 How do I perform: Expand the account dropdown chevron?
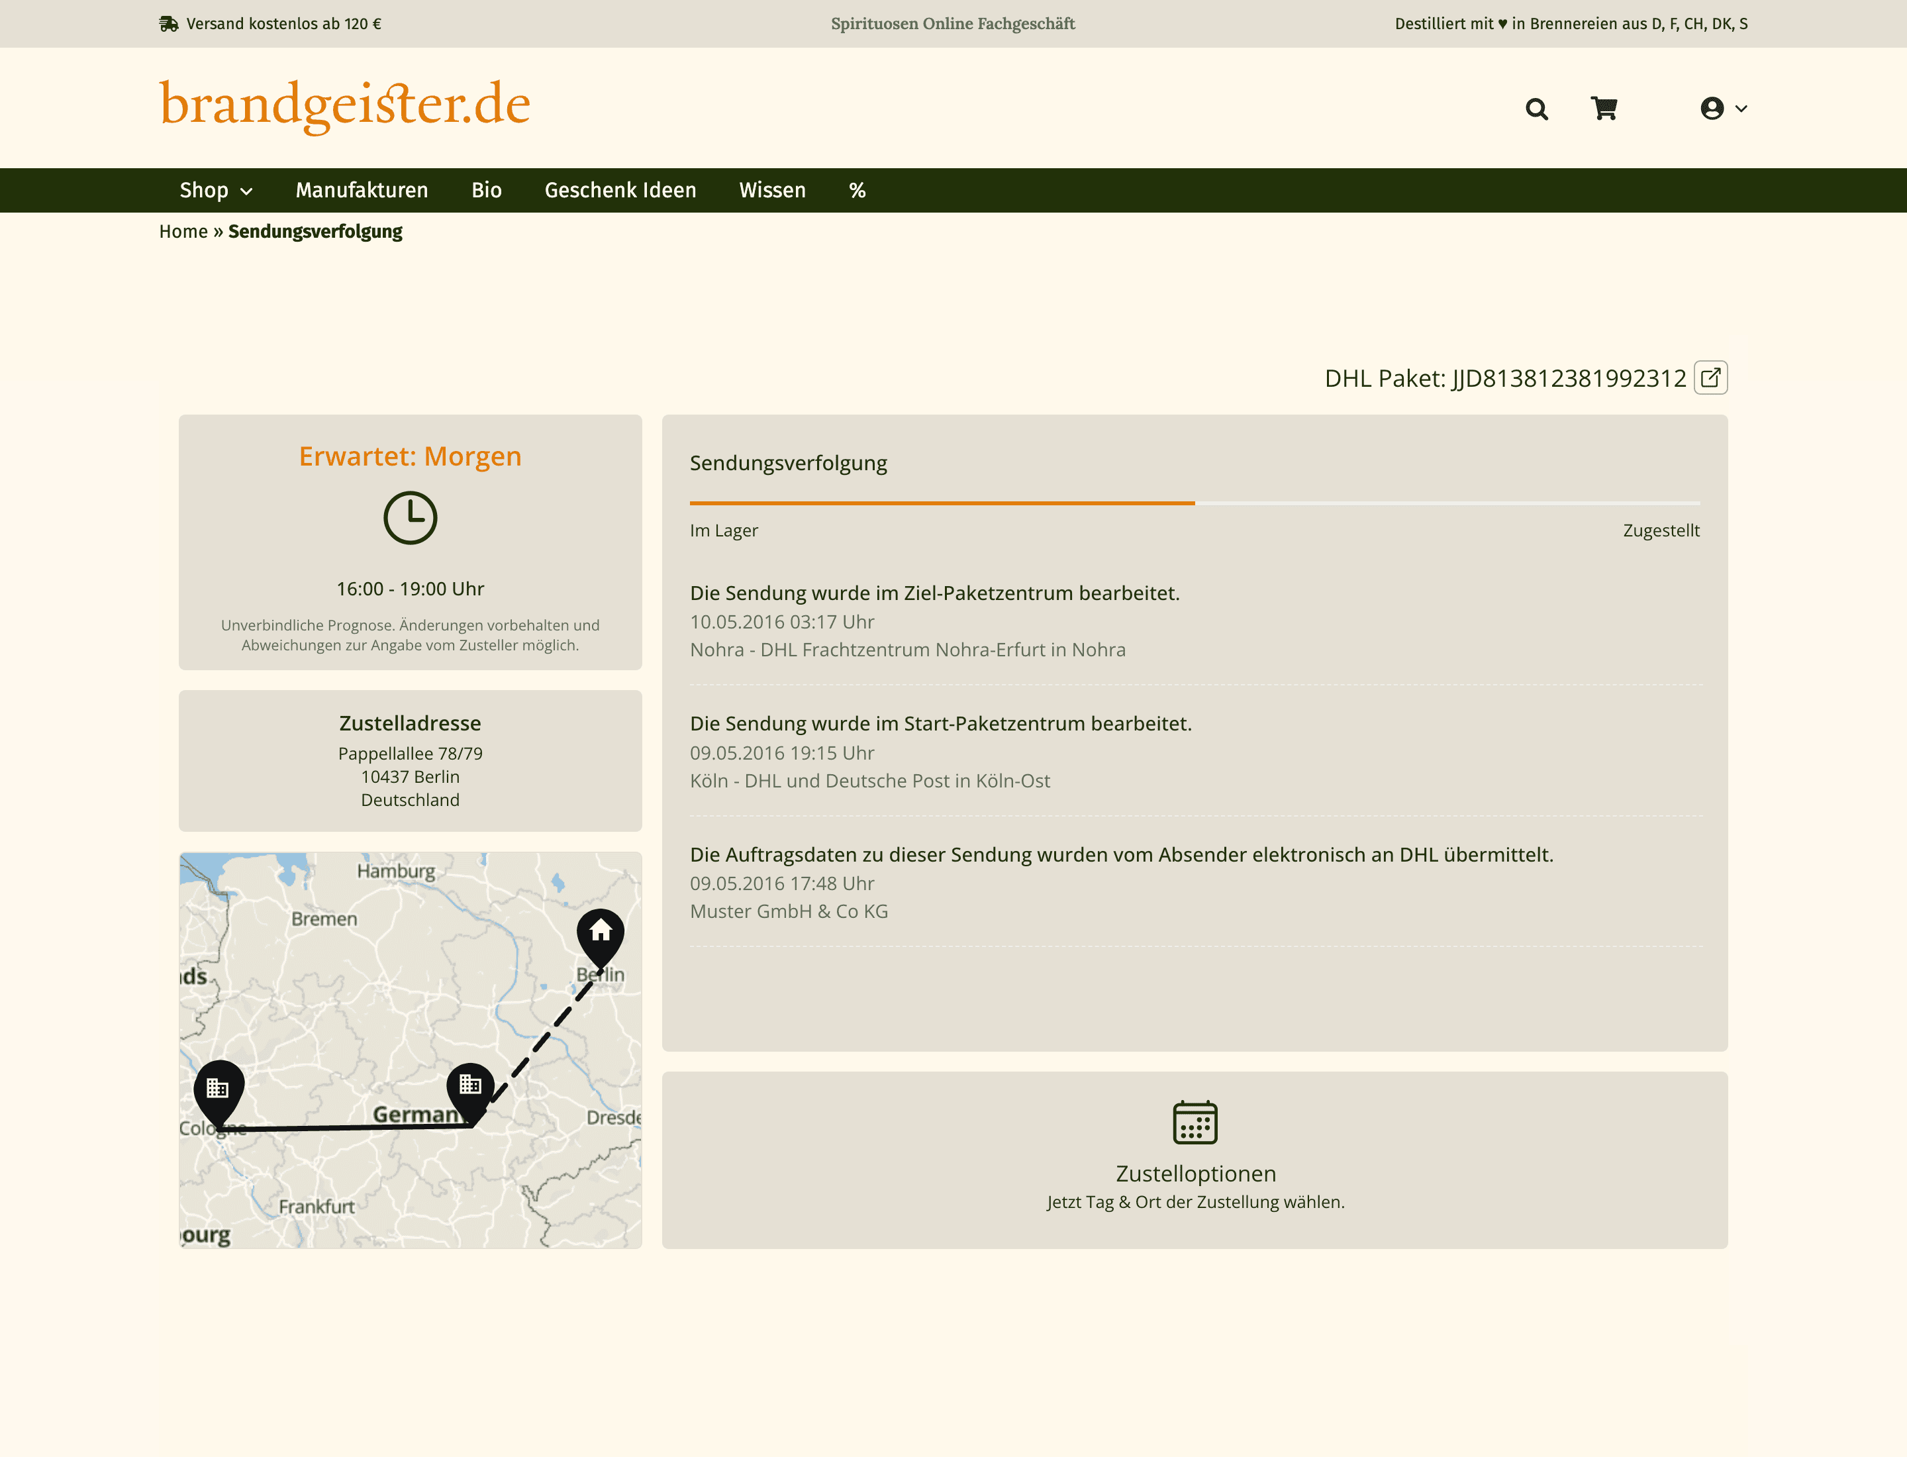(1741, 109)
